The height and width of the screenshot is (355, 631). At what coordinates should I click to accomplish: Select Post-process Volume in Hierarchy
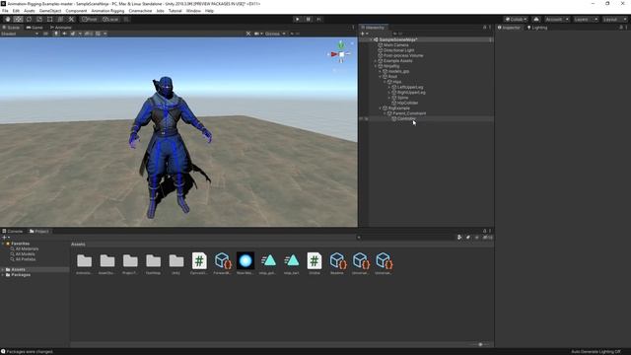403,55
